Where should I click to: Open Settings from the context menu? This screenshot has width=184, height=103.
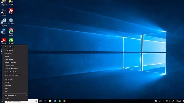15,82
